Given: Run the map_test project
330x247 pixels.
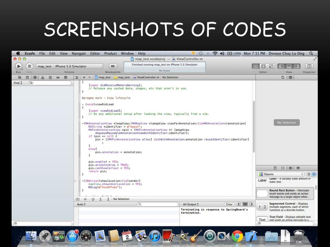Looking at the screenshot, I should (18, 66).
